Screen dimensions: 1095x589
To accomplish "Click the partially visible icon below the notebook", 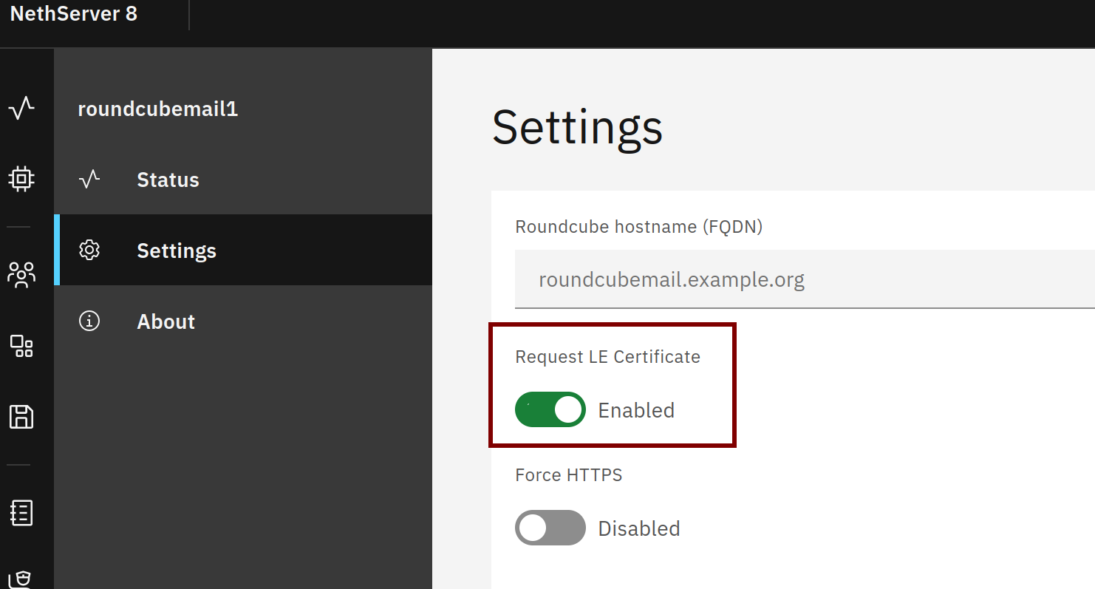I will pyautogui.click(x=21, y=579).
